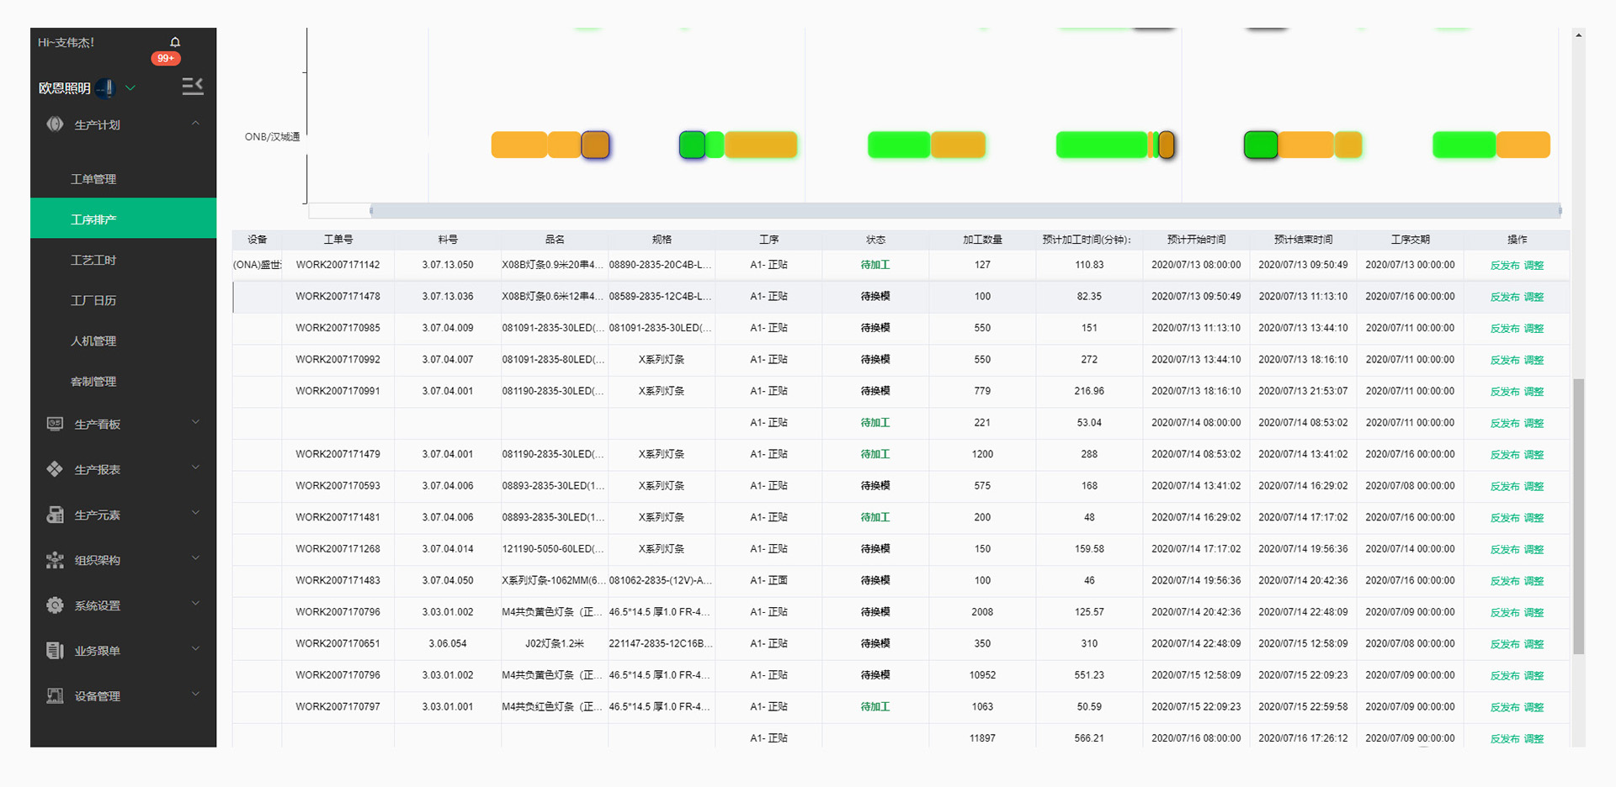1616x787 pixels.
Task: Click work order WORK2007170992 cell
Action: [338, 359]
